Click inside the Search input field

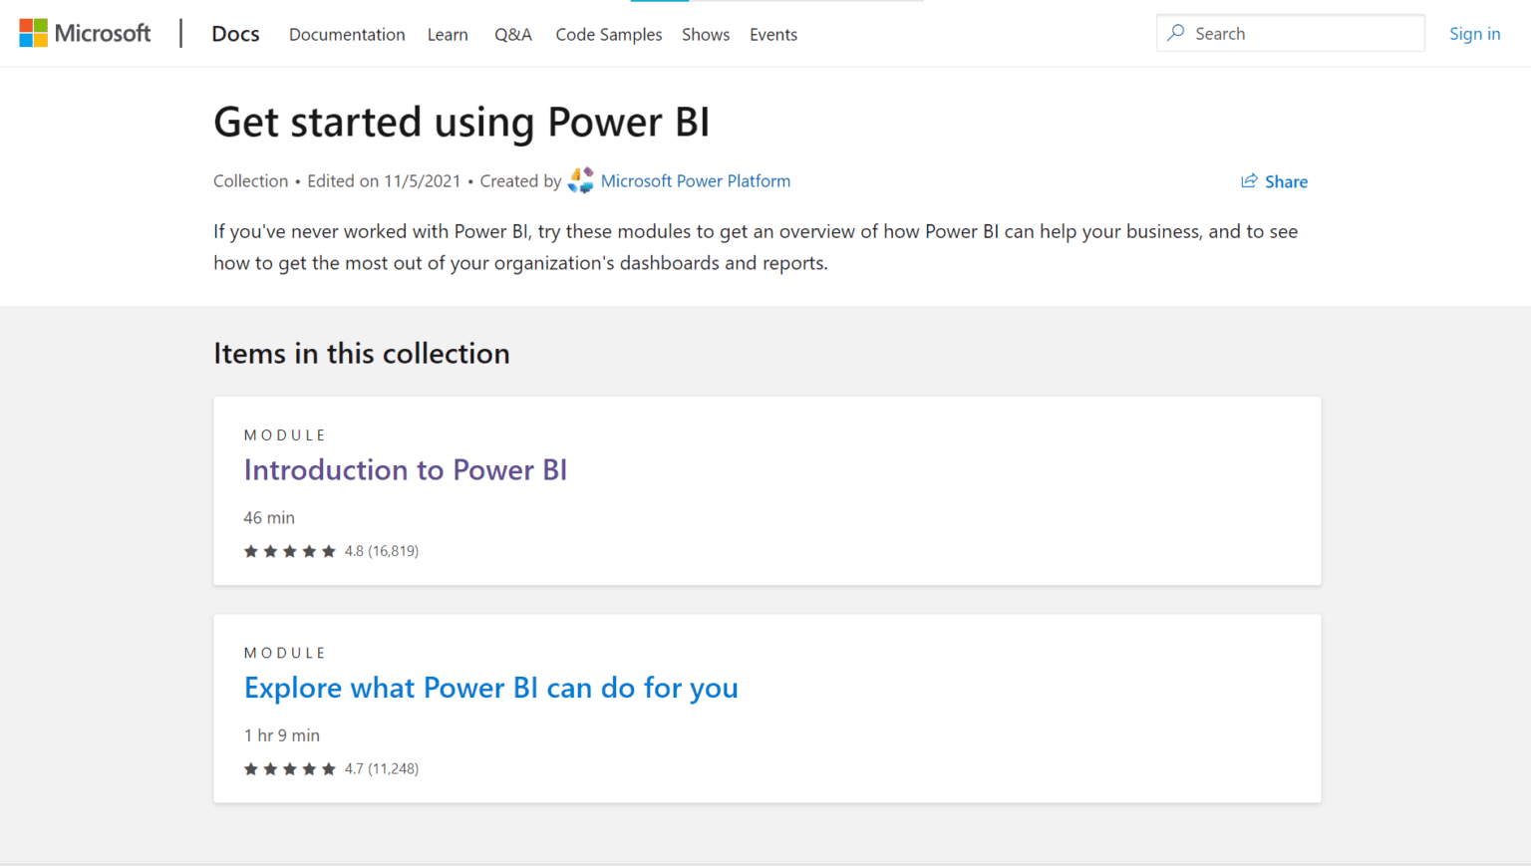tap(1290, 33)
